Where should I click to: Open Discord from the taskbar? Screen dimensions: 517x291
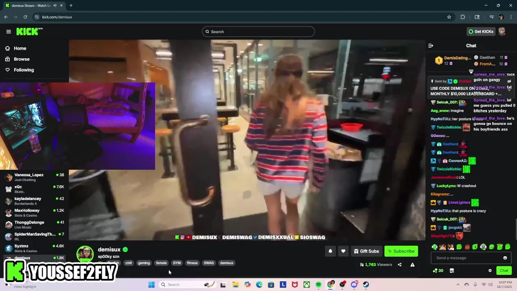tap(354, 285)
